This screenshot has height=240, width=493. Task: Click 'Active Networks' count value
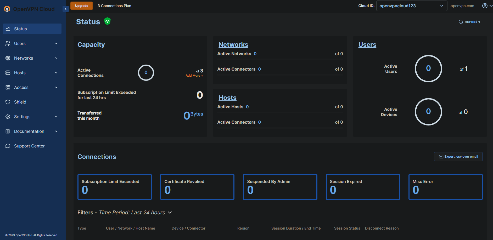click(x=255, y=54)
